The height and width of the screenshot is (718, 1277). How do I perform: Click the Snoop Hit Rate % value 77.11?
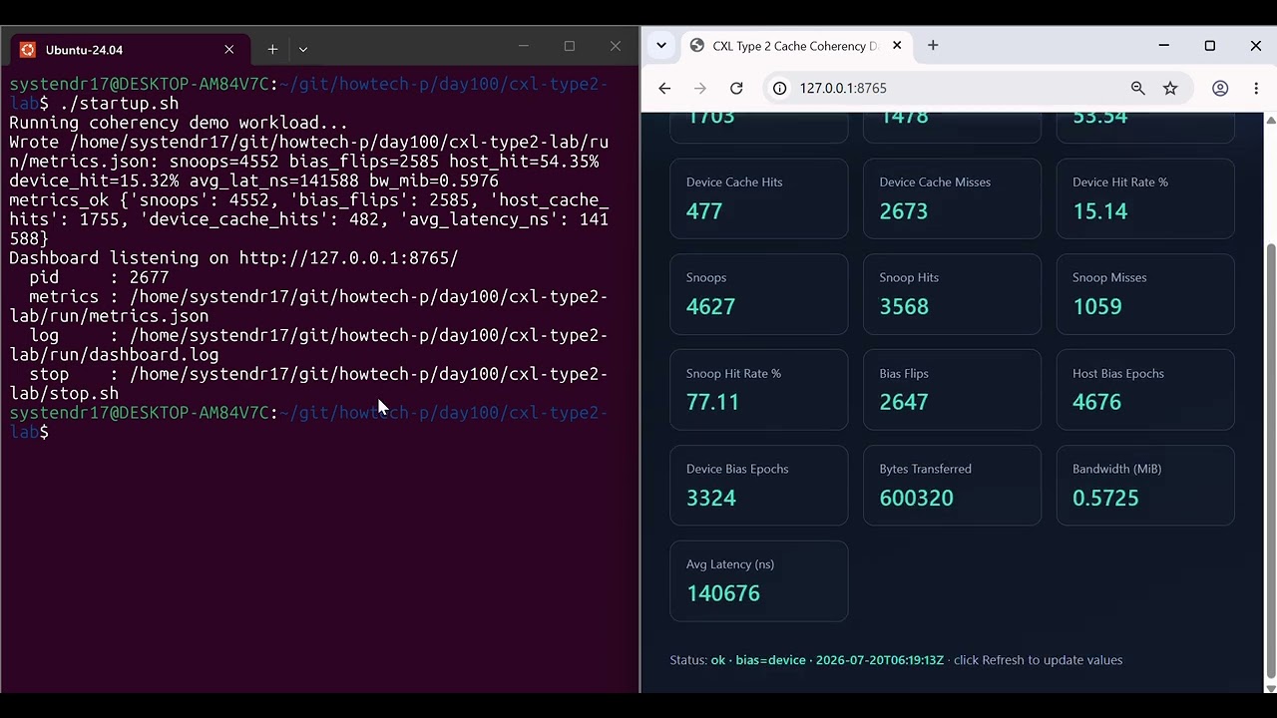tap(712, 402)
